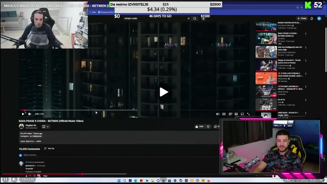Like the pinned comment thumbs-up
The image size is (327, 184).
point(26,176)
